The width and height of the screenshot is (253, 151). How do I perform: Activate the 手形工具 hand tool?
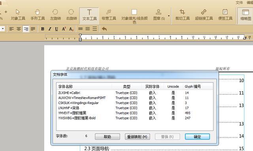click(38, 15)
